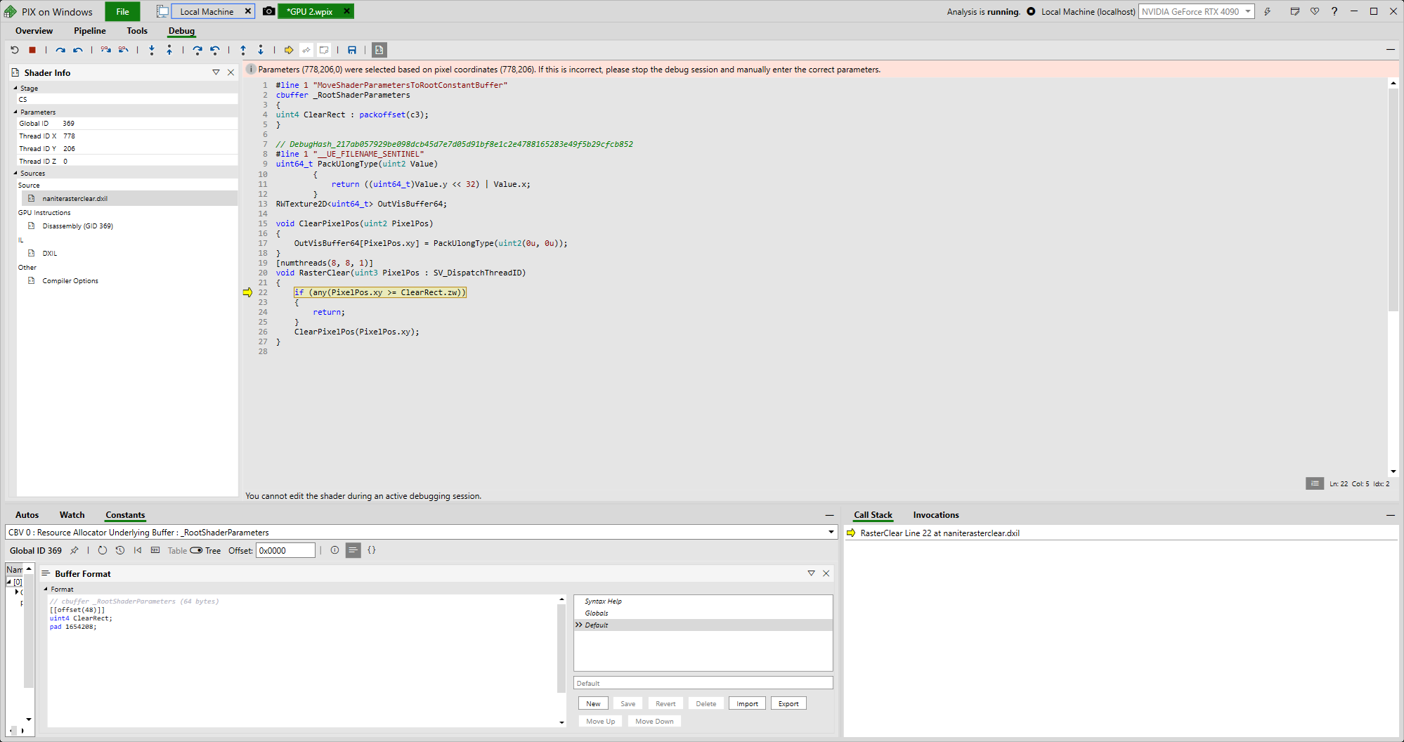Click the curved run-backward arrow with dot

coord(215,50)
